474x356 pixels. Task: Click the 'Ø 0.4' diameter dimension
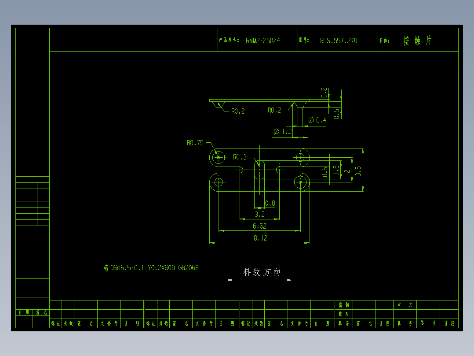click(317, 120)
